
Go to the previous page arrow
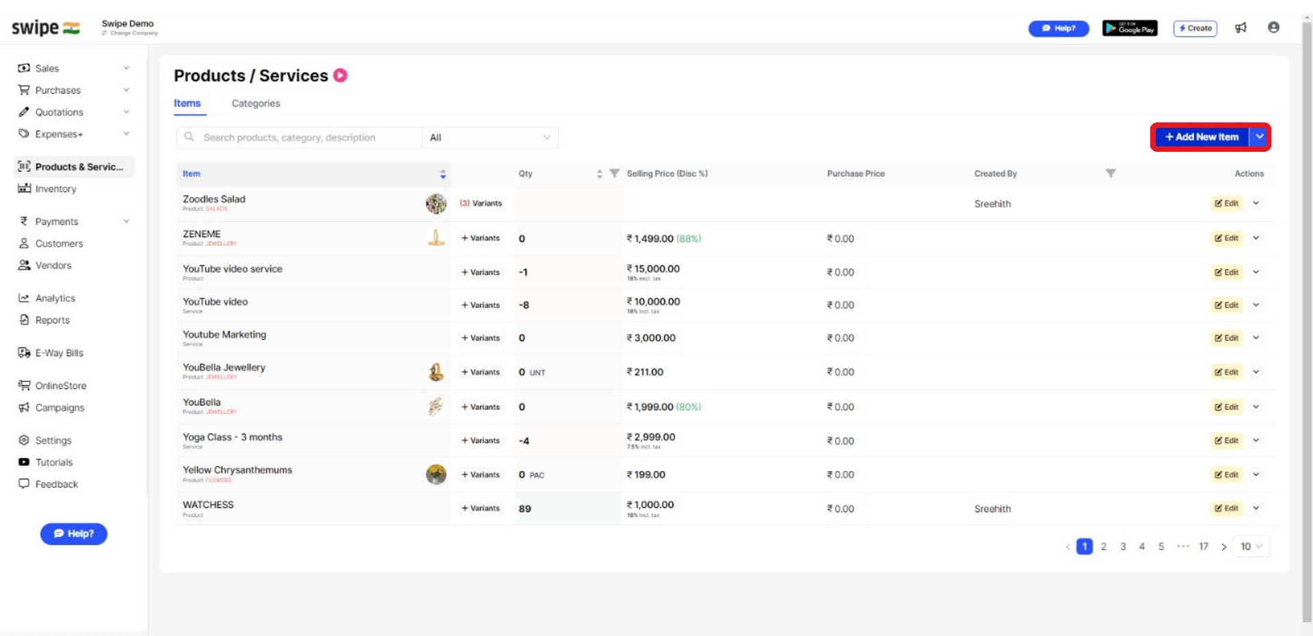[1068, 546]
